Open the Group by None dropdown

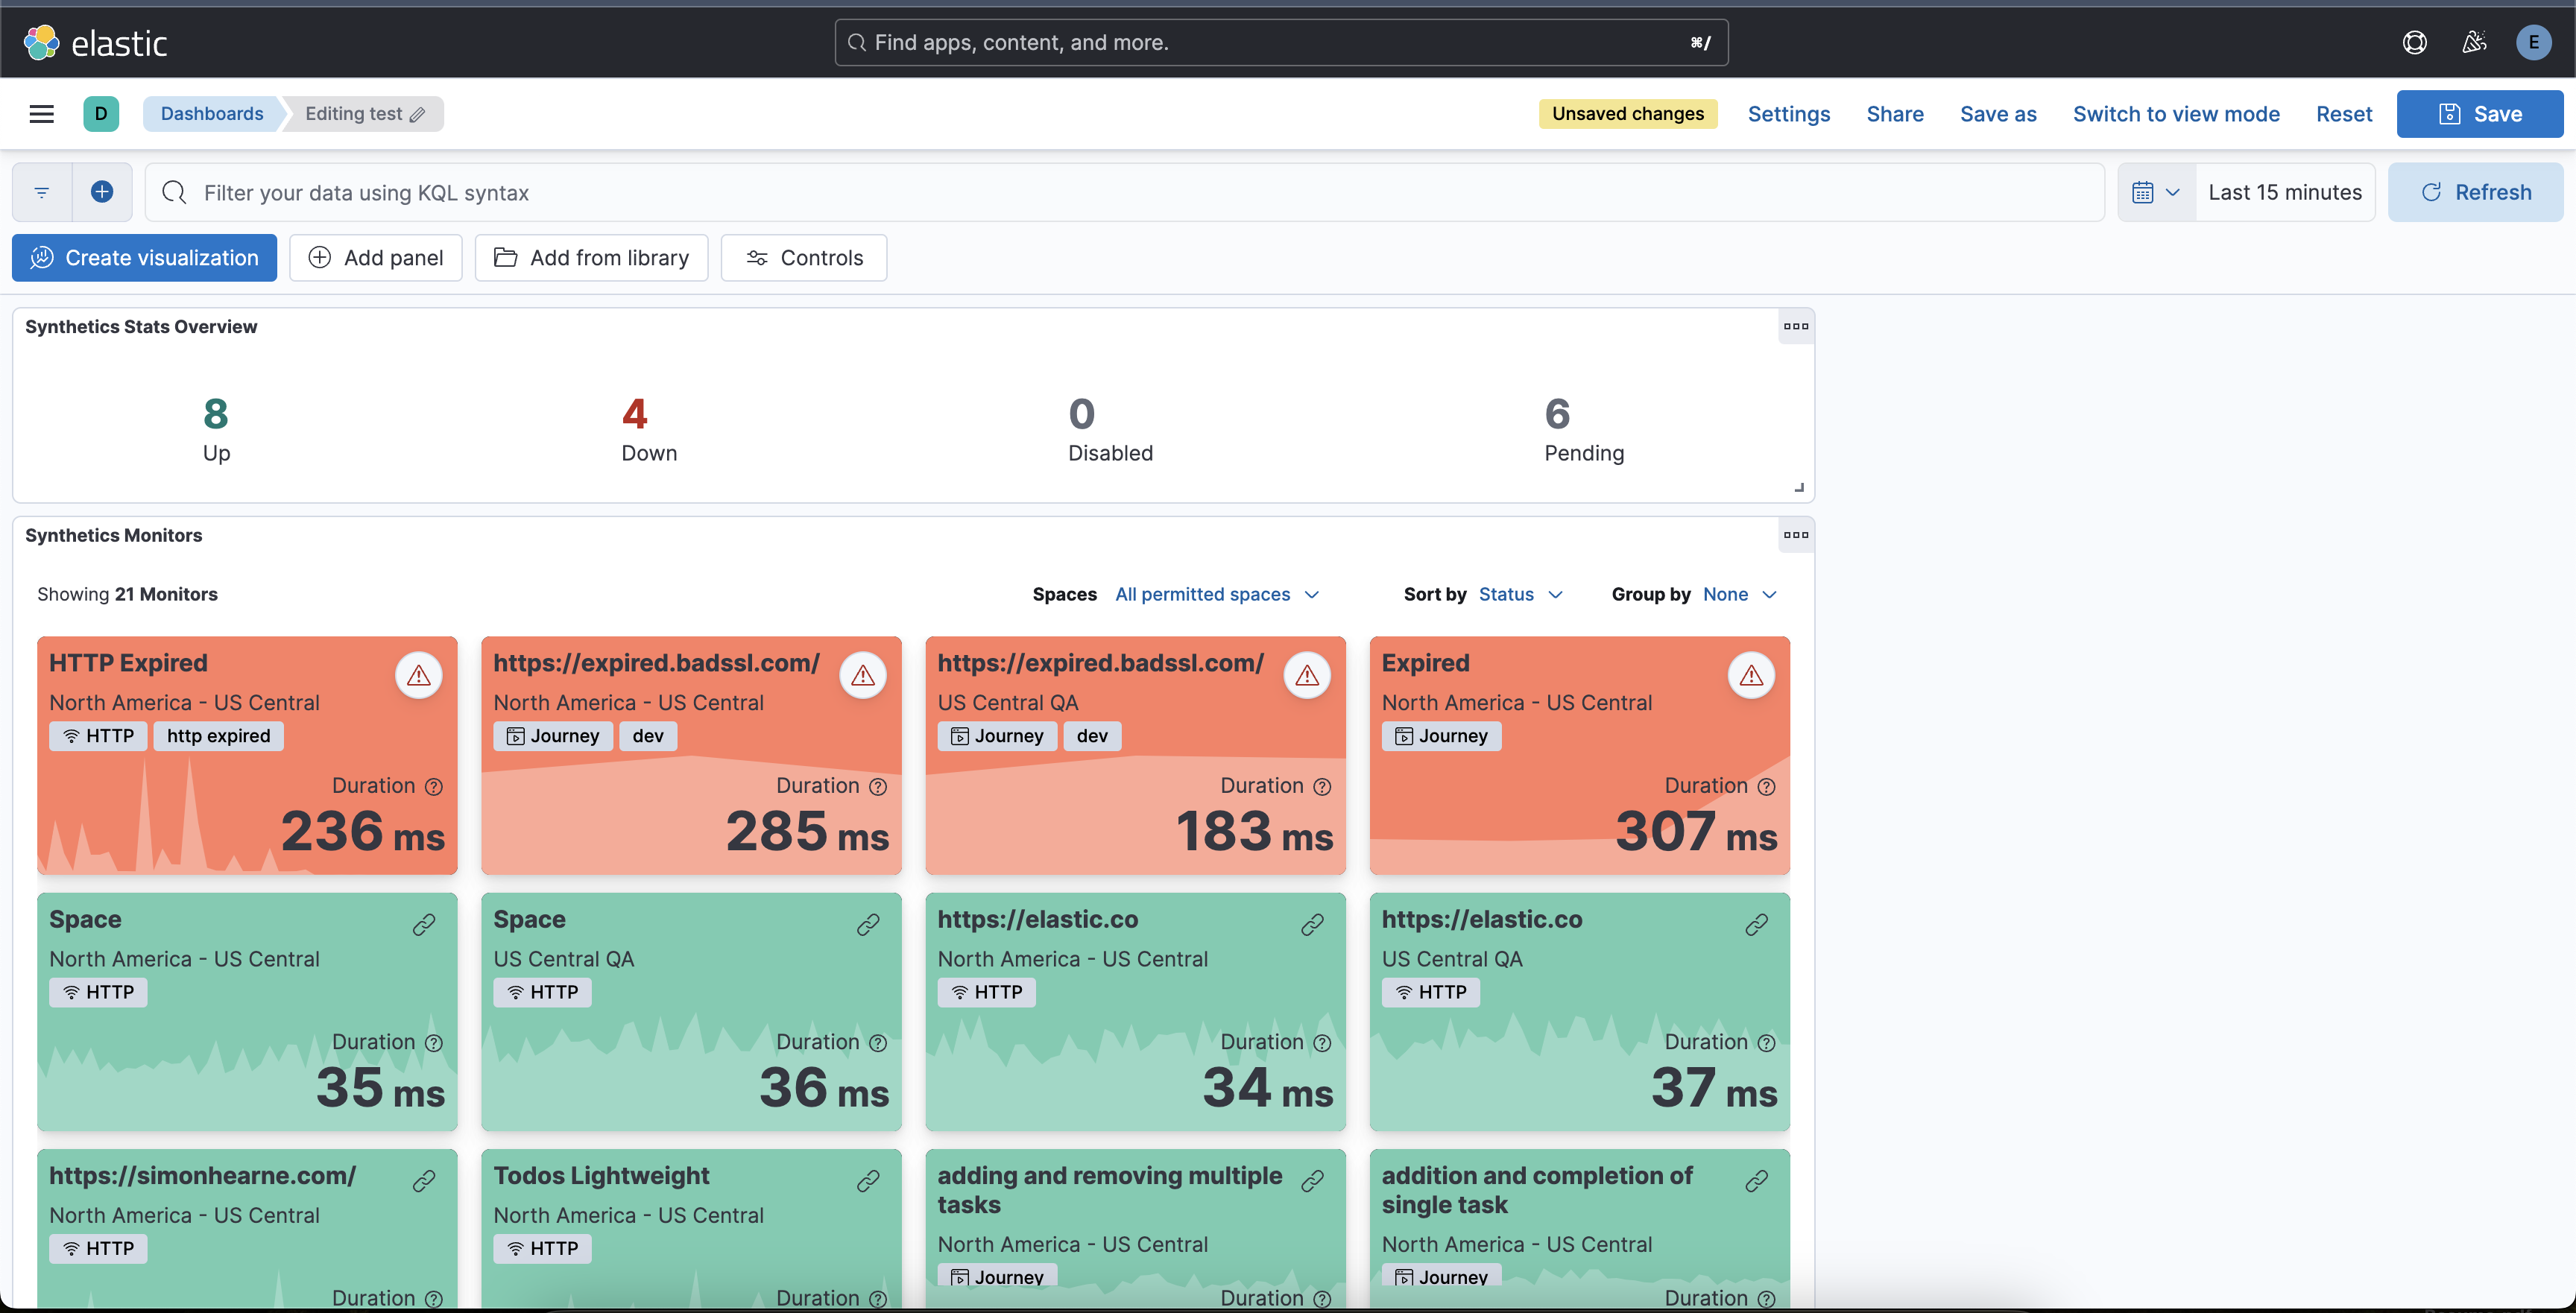1739,594
